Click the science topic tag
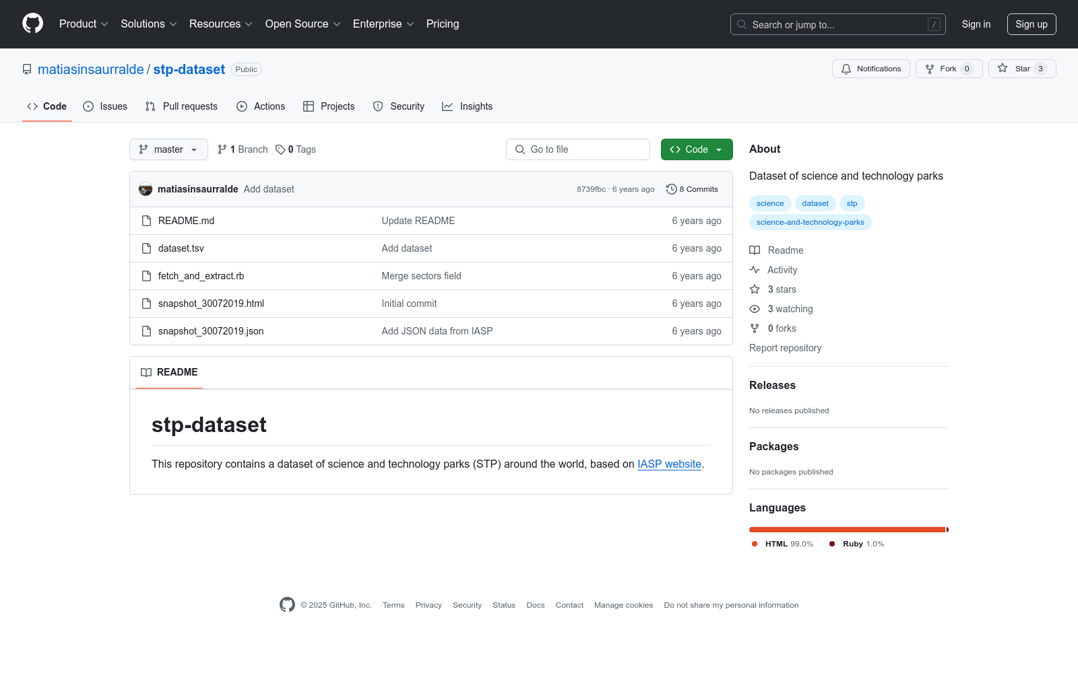This screenshot has height=673, width=1078. [x=770, y=203]
